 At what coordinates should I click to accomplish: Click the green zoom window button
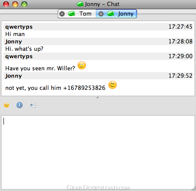click(x=24, y=4)
